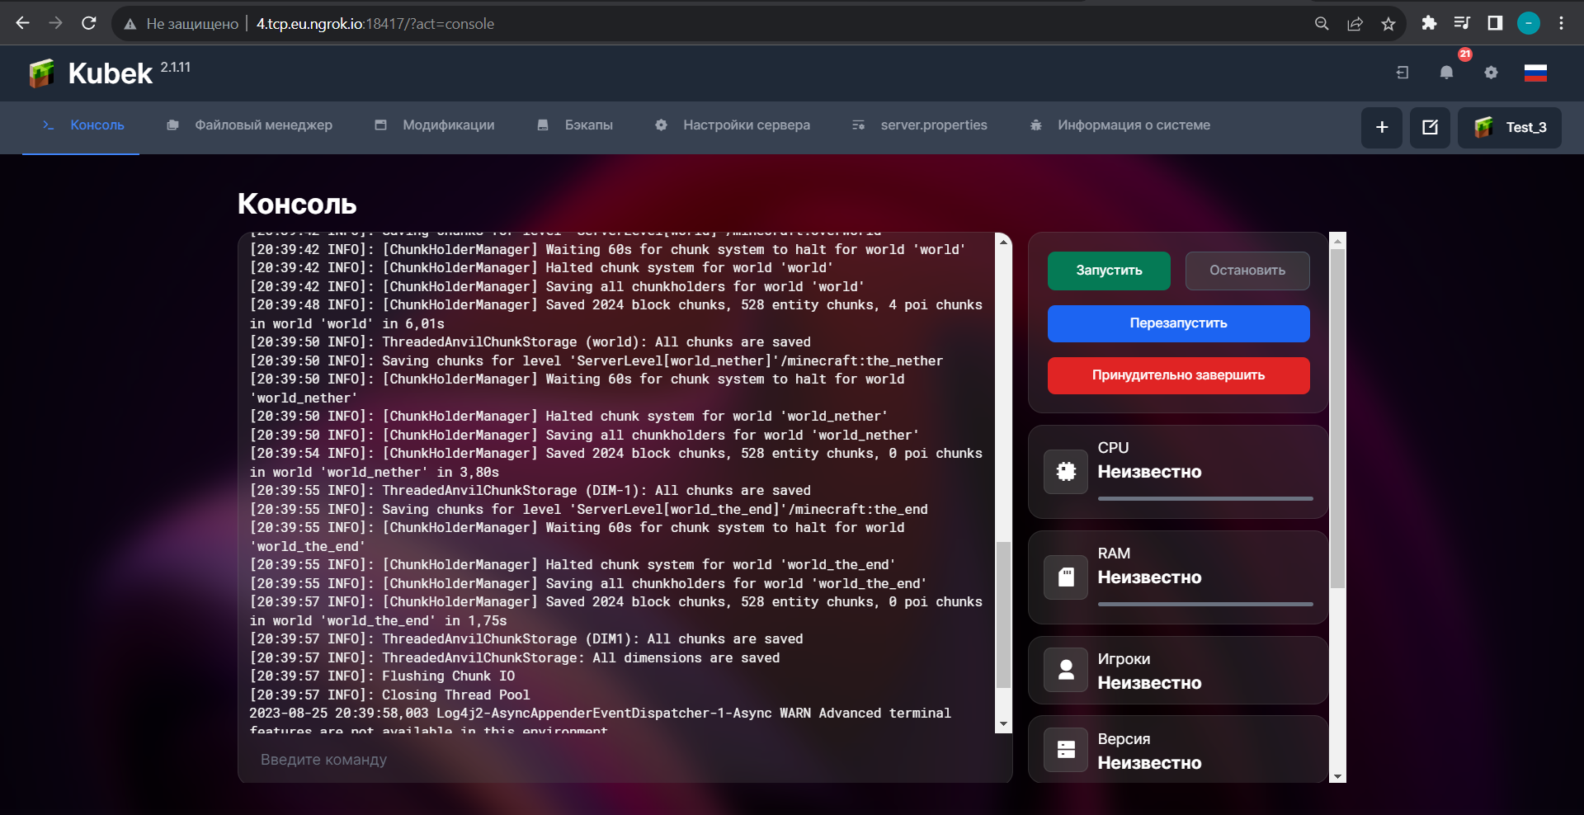
Task: Open the server.properties tab
Action: (934, 125)
